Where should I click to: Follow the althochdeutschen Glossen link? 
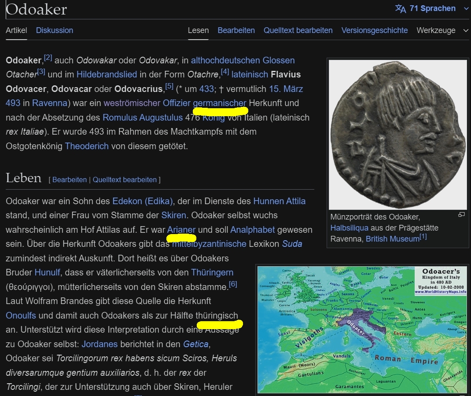point(243,60)
